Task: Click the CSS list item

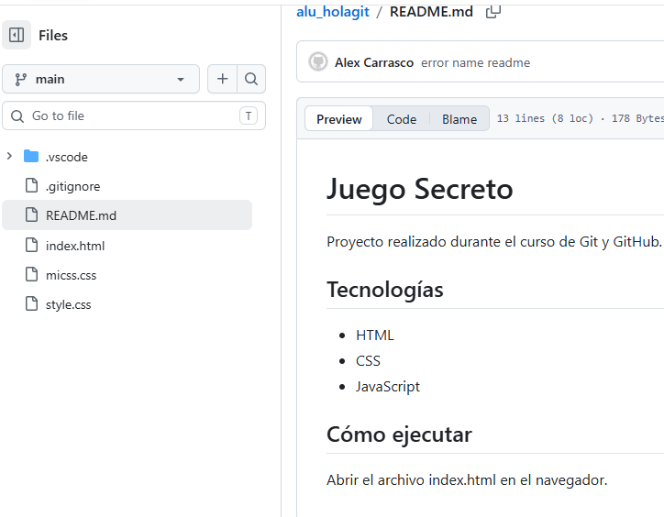Action: 368,361
